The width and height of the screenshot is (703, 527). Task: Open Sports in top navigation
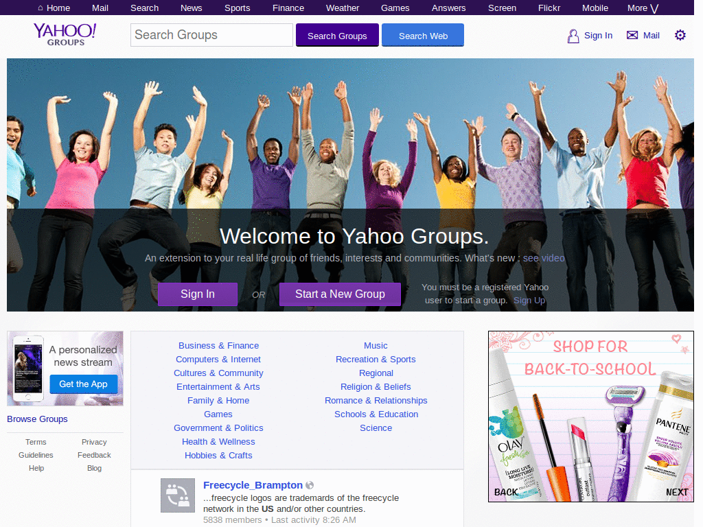tap(237, 8)
